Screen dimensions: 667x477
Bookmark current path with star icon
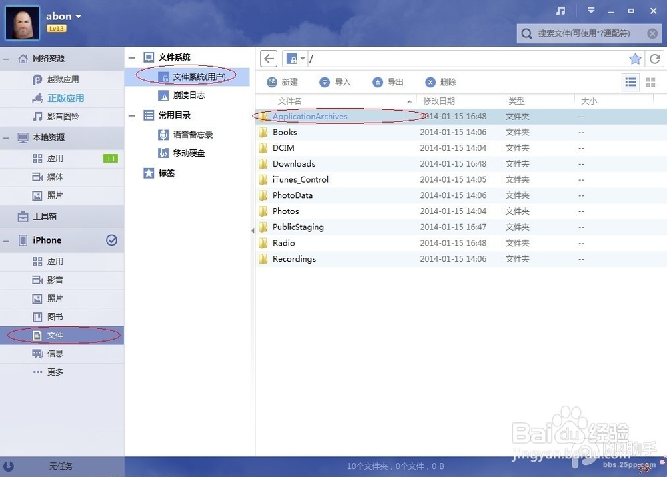(x=635, y=59)
